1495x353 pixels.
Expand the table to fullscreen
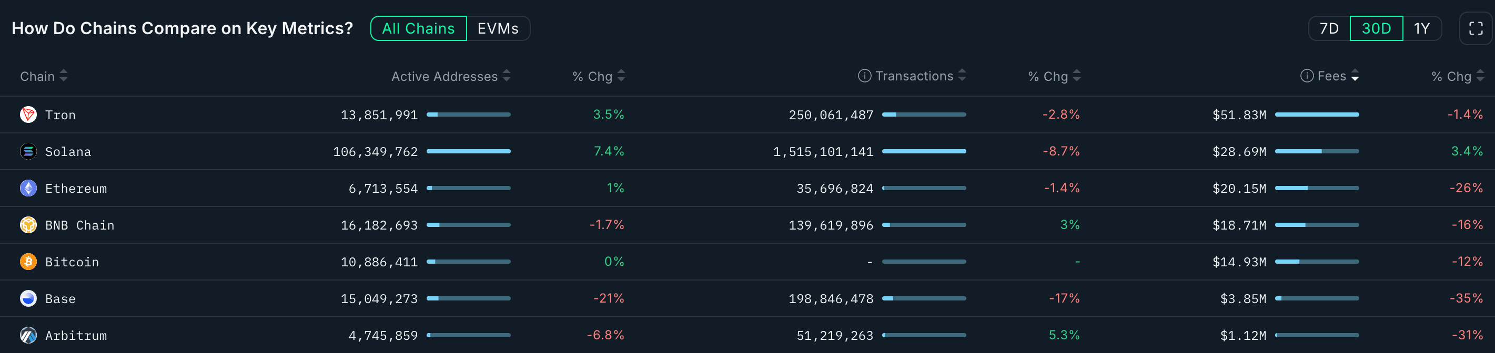[1475, 28]
